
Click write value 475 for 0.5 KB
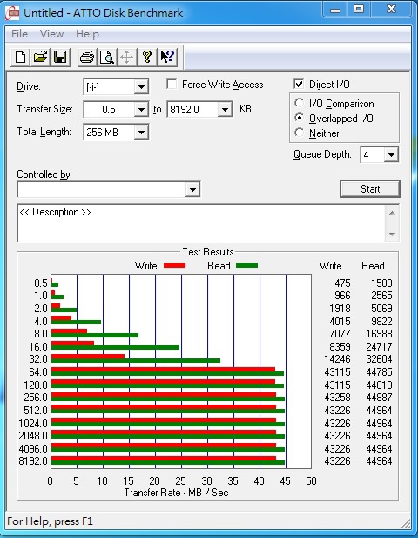(342, 283)
